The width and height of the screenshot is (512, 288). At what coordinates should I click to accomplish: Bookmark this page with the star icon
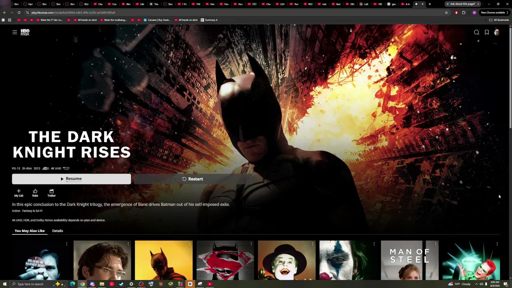pyautogui.click(x=446, y=12)
